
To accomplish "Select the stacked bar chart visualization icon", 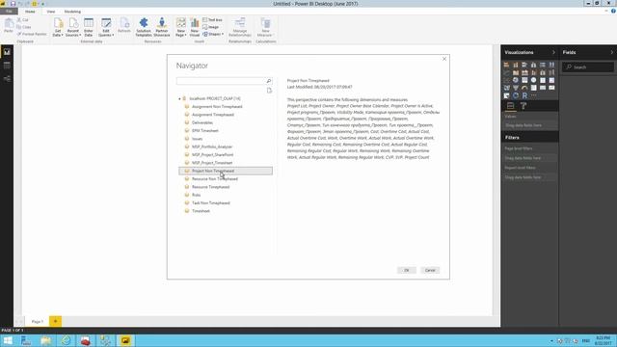I will click(x=506, y=65).
